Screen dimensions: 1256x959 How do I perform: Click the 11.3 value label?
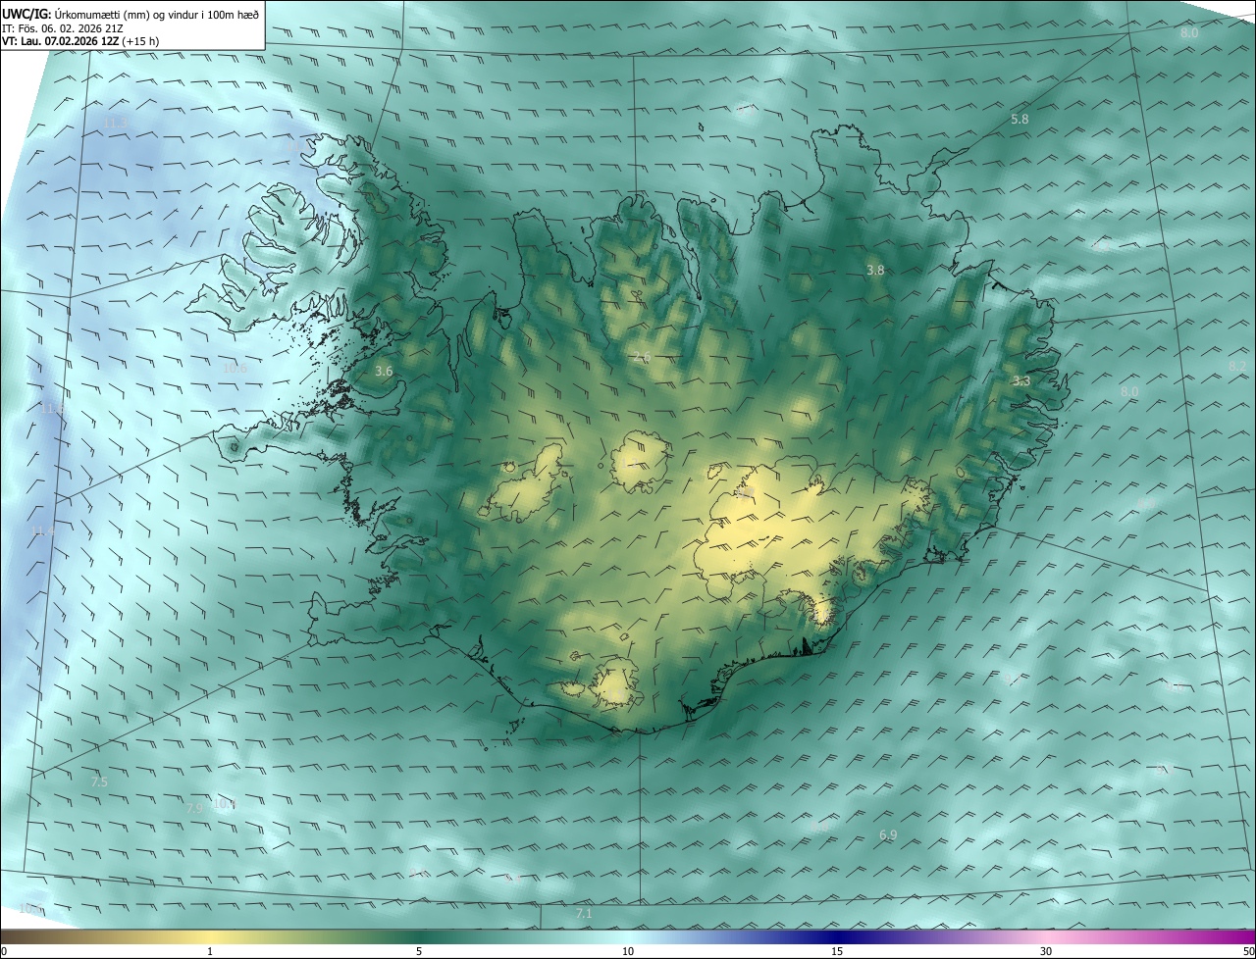click(x=115, y=123)
